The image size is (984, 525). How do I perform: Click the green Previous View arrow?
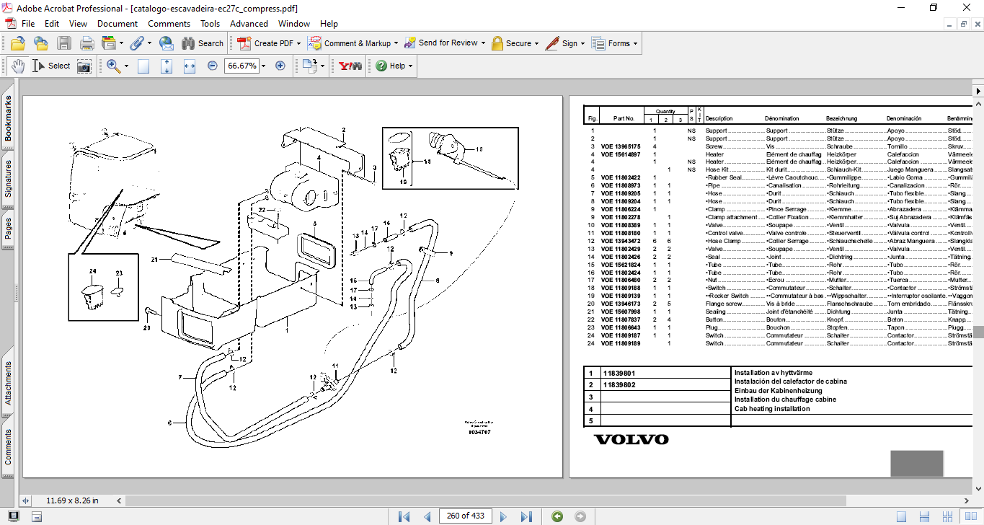[557, 516]
